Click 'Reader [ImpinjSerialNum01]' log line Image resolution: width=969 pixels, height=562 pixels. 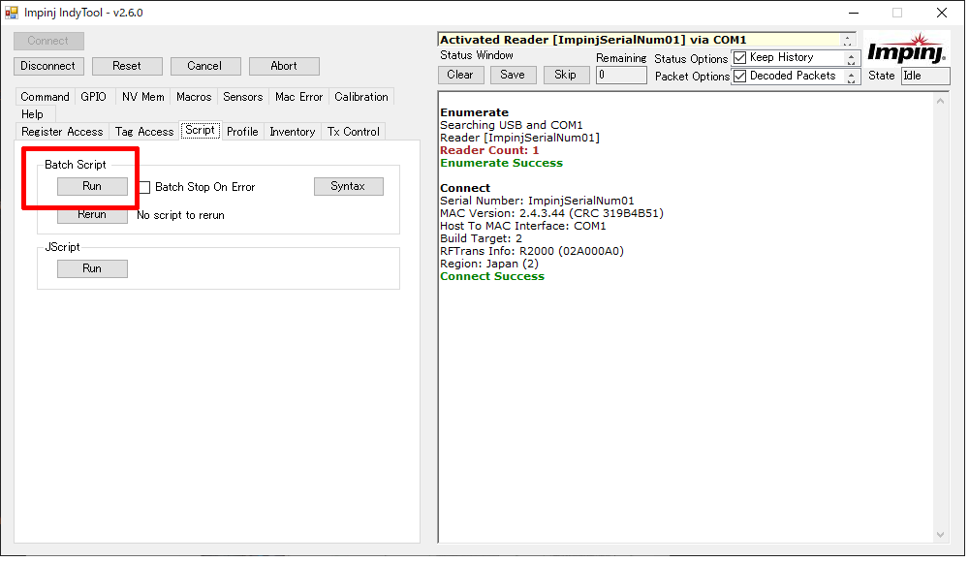(x=521, y=139)
